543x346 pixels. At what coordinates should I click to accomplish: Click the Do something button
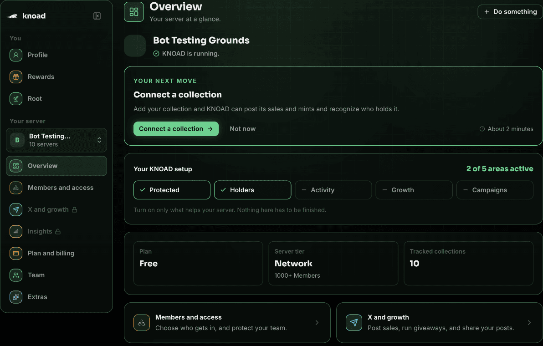click(511, 12)
